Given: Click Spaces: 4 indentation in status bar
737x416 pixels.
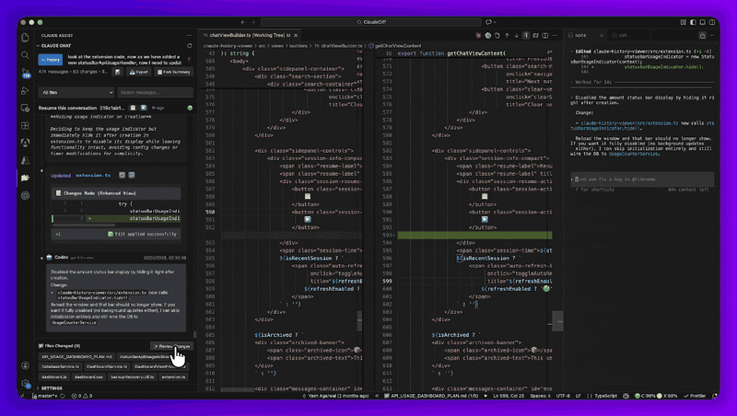Looking at the screenshot, I should pyautogui.click(x=540, y=396).
